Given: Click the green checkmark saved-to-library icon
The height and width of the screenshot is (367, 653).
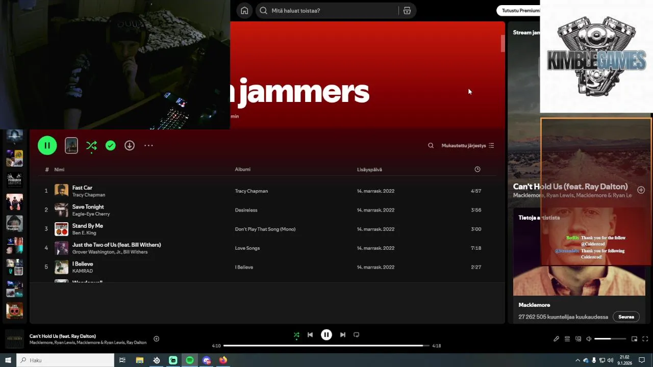Looking at the screenshot, I should 110,146.
